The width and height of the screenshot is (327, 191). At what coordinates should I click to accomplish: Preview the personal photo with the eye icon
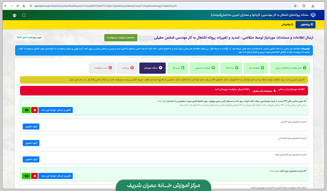coord(26,110)
